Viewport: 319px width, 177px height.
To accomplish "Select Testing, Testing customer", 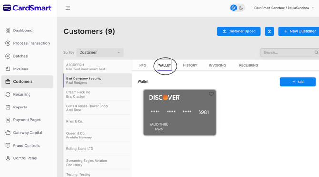I will coord(98,174).
